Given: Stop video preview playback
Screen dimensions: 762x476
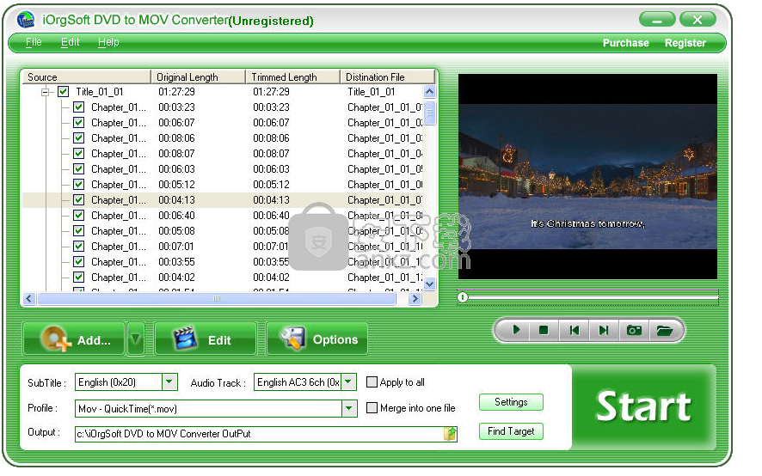Looking at the screenshot, I should (544, 330).
